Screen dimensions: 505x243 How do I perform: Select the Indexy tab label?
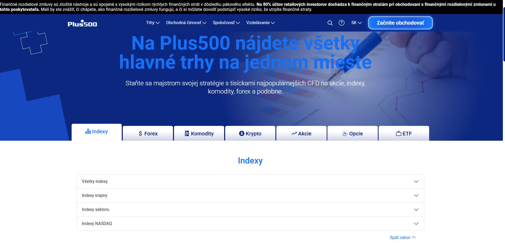[x=100, y=131]
